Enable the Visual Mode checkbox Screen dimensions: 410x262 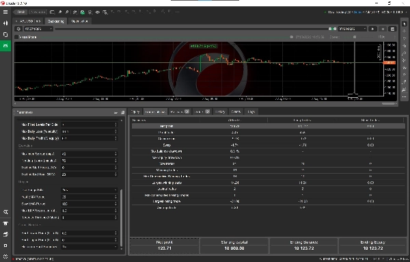point(16,37)
